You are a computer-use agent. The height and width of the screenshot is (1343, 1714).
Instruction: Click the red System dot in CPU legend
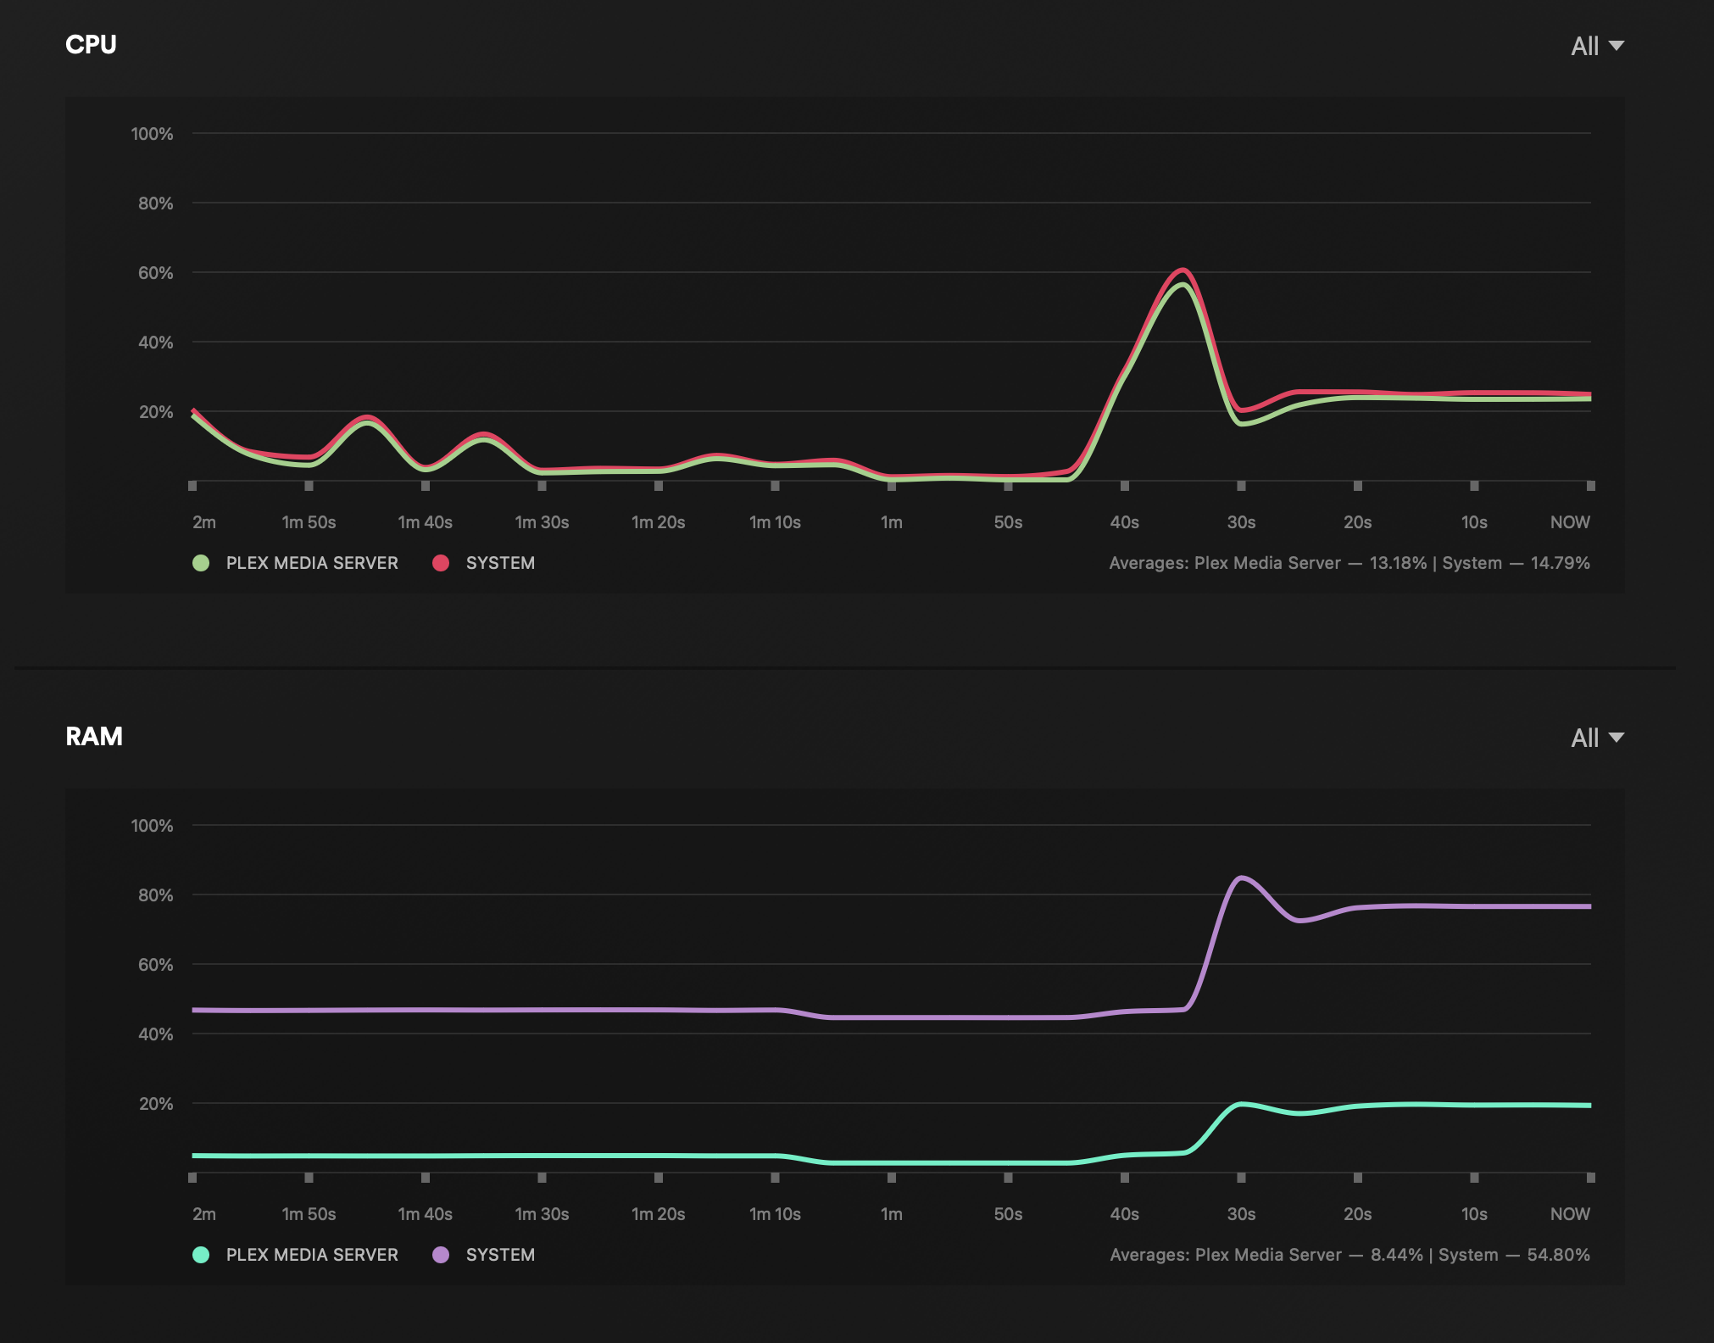click(441, 563)
